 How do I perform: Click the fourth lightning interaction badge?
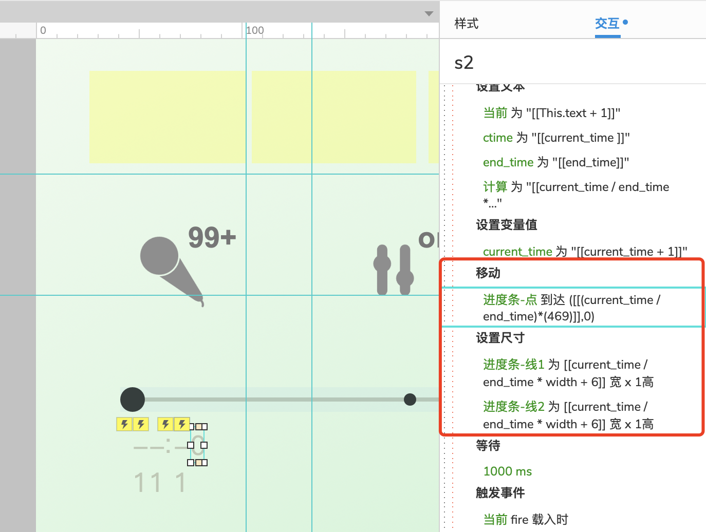[182, 424]
